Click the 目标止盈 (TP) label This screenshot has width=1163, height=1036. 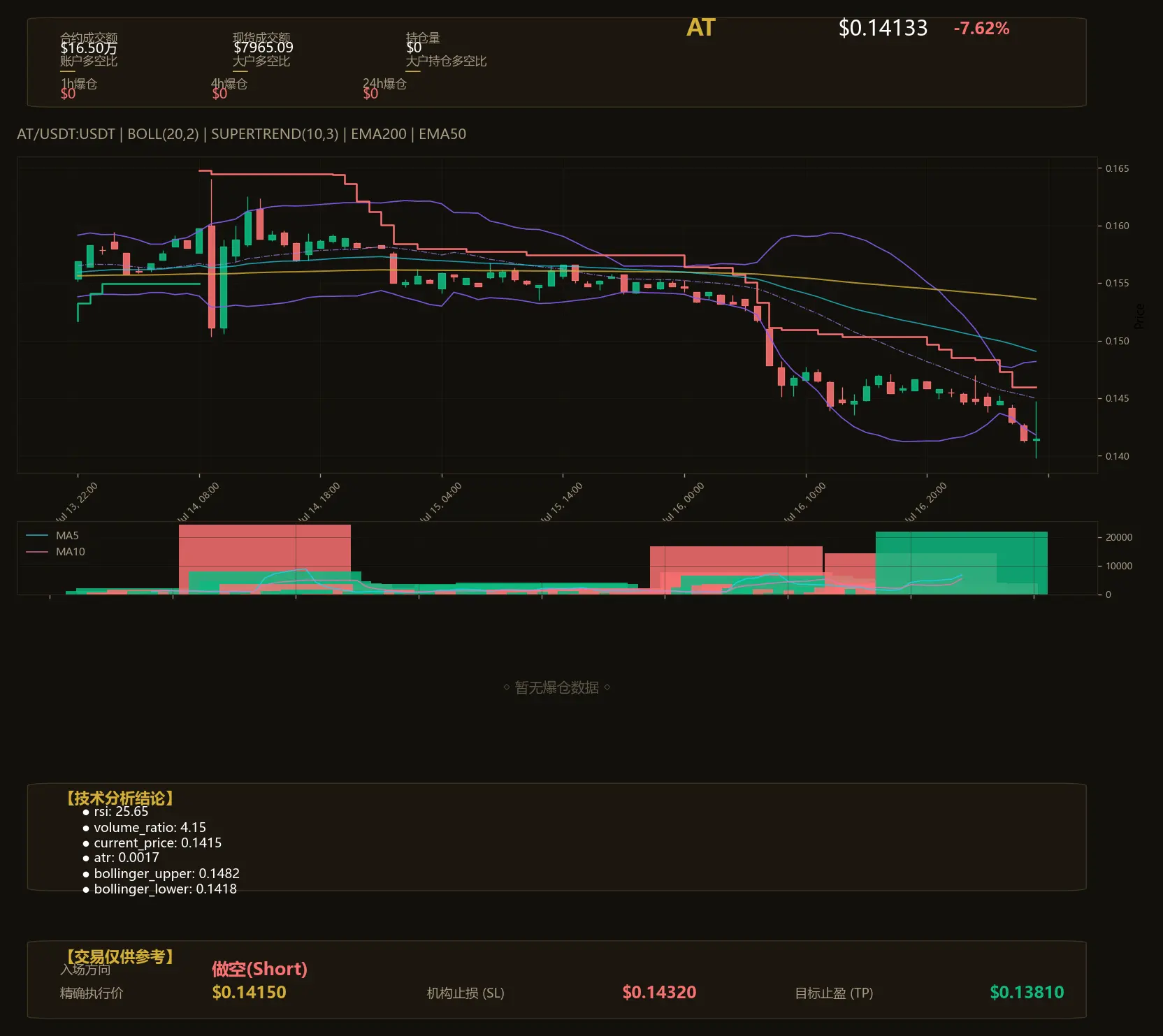[834, 993]
